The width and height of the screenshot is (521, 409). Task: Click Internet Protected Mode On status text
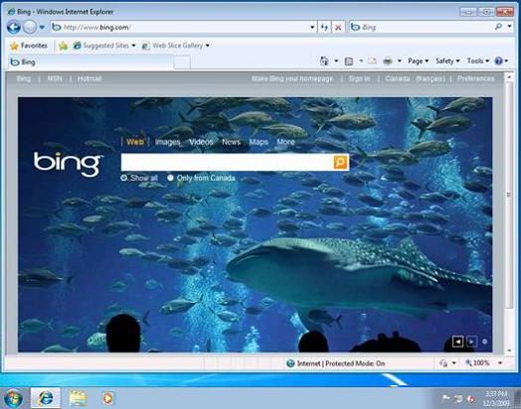pyautogui.click(x=341, y=363)
